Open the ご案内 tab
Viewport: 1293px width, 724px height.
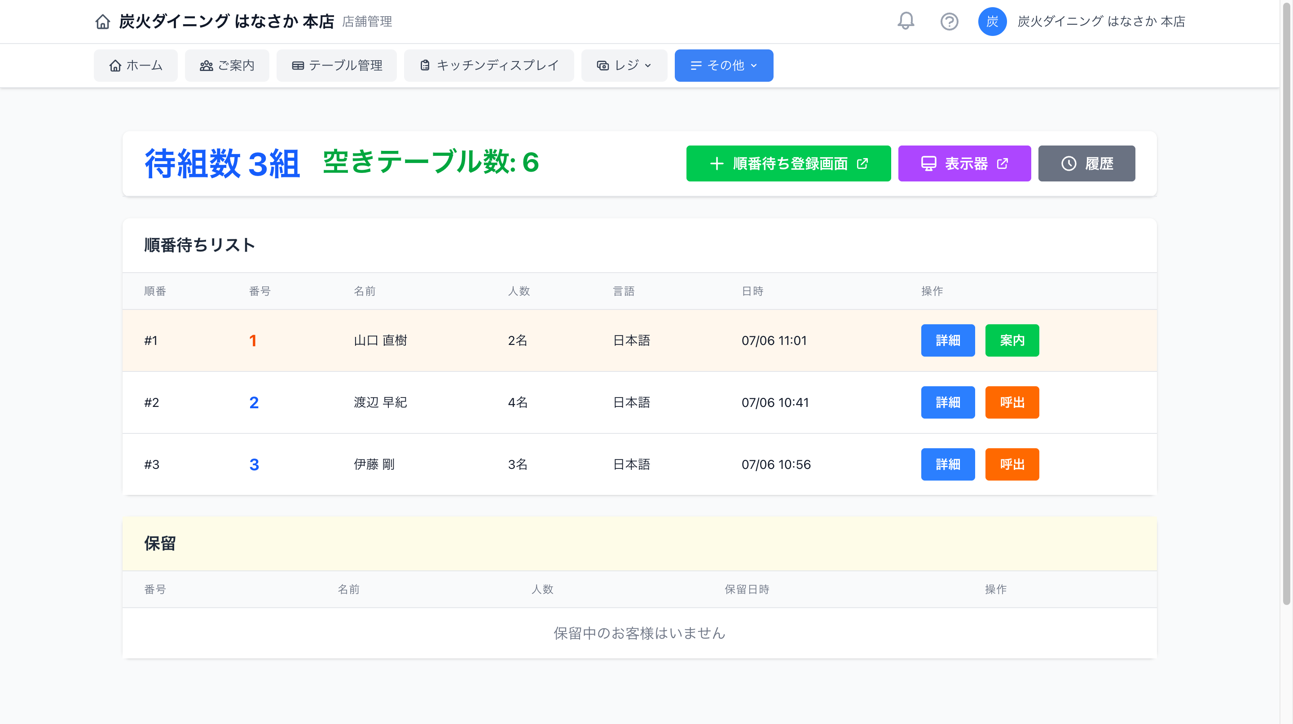coord(227,65)
